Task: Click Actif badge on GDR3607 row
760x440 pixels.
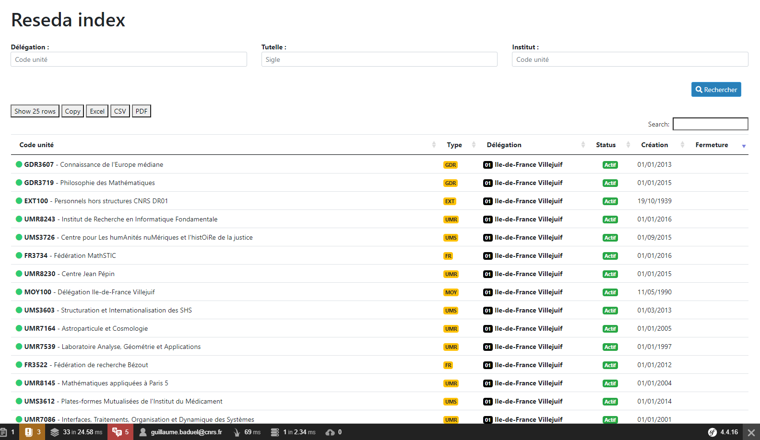Action: [x=610, y=165]
